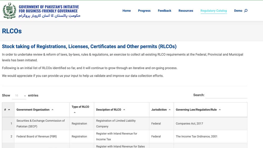Screen dimensions: 263x148
Task: Select the Federal Board of Revenue row
Action: [x=125, y=136]
